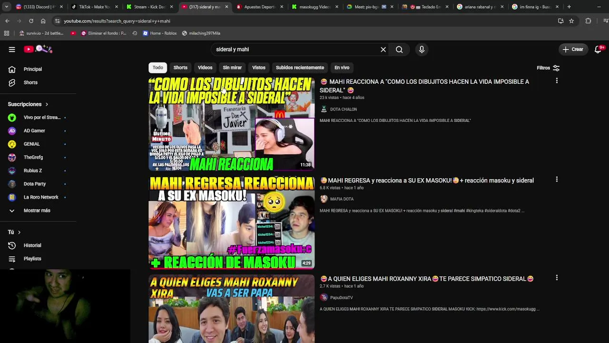Open thumbnail of dibujitos Sideral video
This screenshot has height=343, width=609.
231,124
